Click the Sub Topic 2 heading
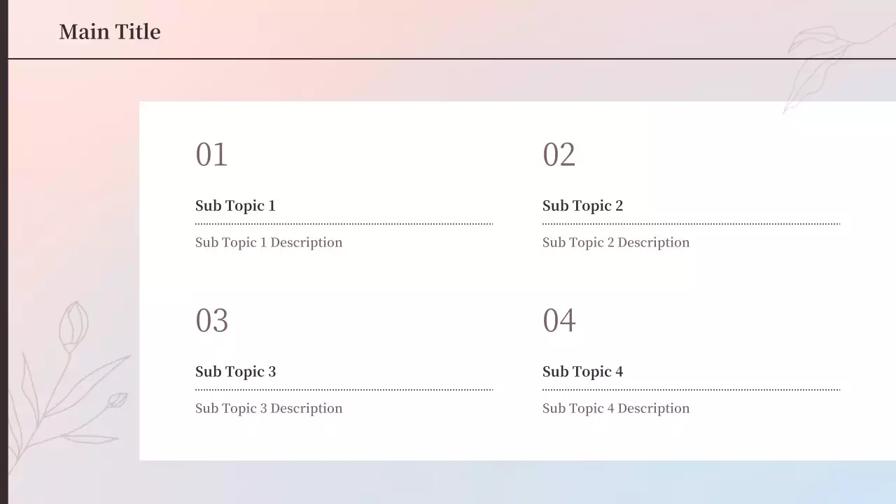This screenshot has width=896, height=504. coord(582,206)
